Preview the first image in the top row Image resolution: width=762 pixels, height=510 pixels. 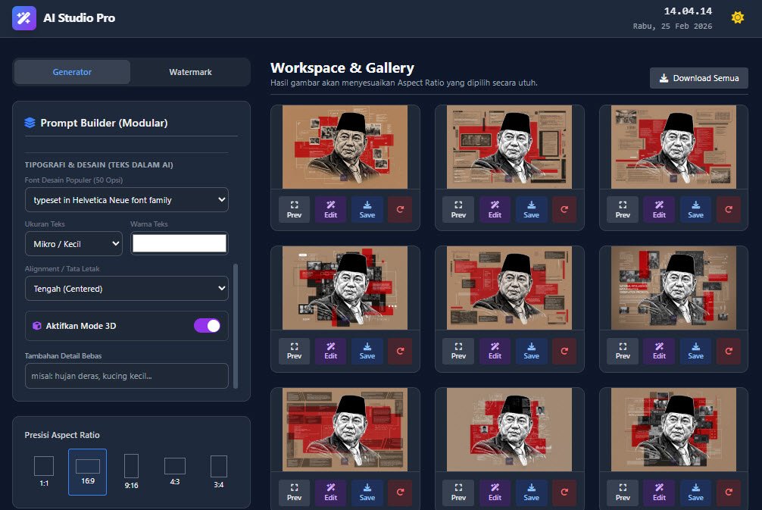(294, 210)
